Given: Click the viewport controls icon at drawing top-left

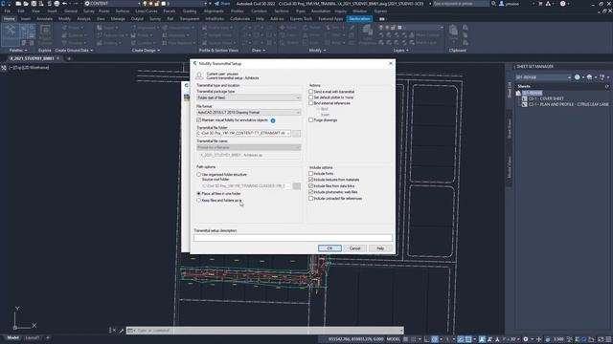Looking at the screenshot, I should pos(4,68).
